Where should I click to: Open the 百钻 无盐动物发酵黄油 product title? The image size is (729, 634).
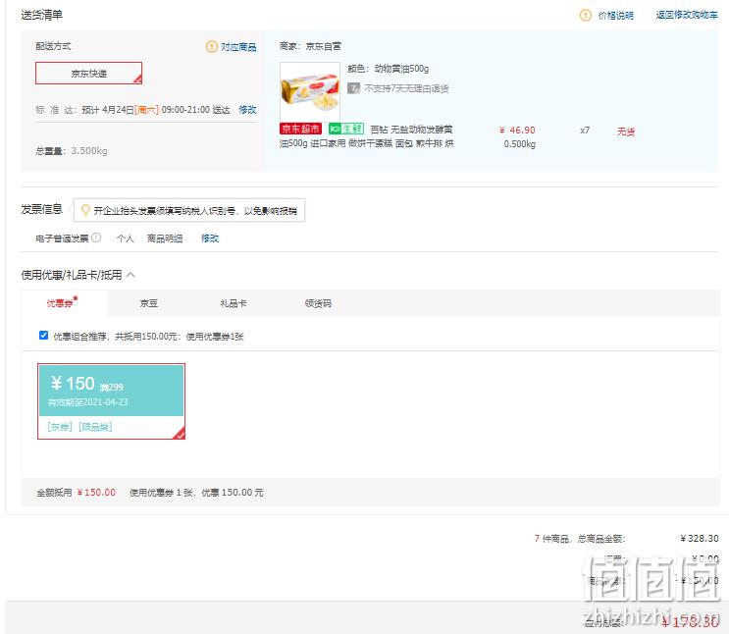(x=366, y=136)
